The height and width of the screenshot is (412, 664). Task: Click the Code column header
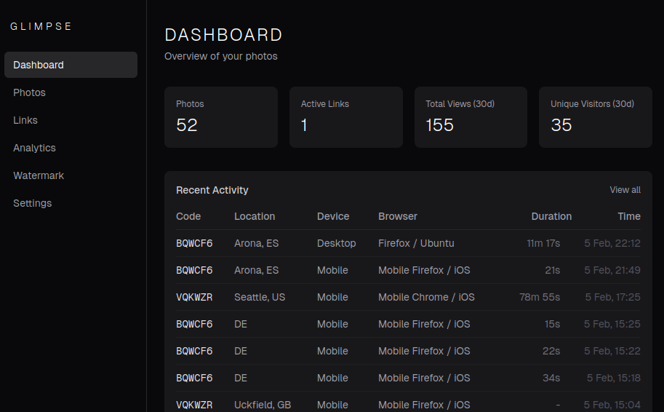(188, 216)
